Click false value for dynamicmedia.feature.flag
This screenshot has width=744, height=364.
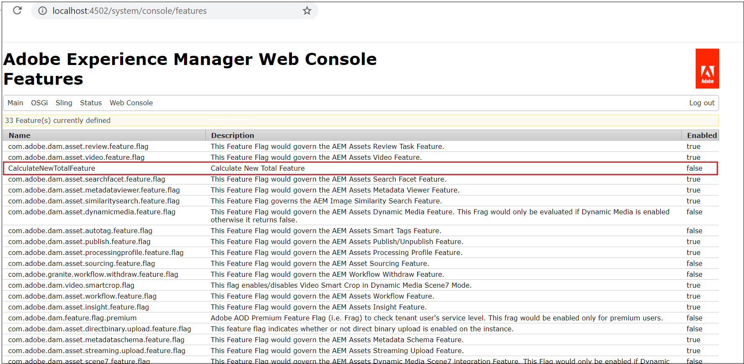click(694, 212)
